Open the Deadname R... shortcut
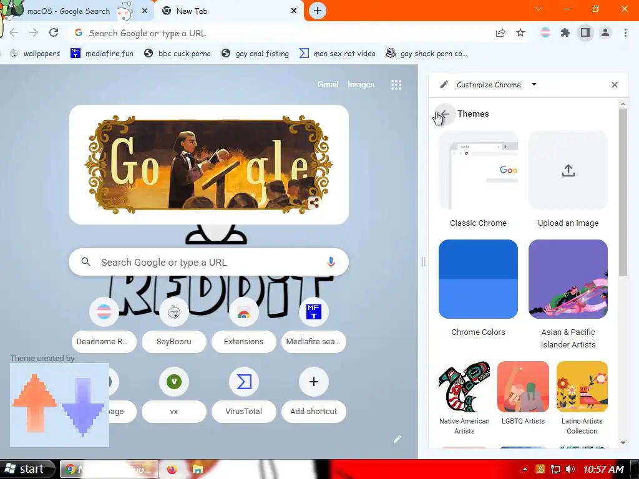Viewport: 639px width, 479px height. pos(104,325)
